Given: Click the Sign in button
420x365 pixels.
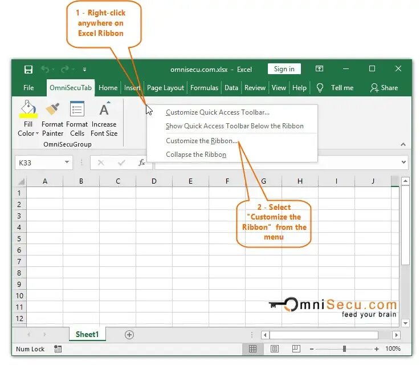Looking at the screenshot, I should coord(284,69).
